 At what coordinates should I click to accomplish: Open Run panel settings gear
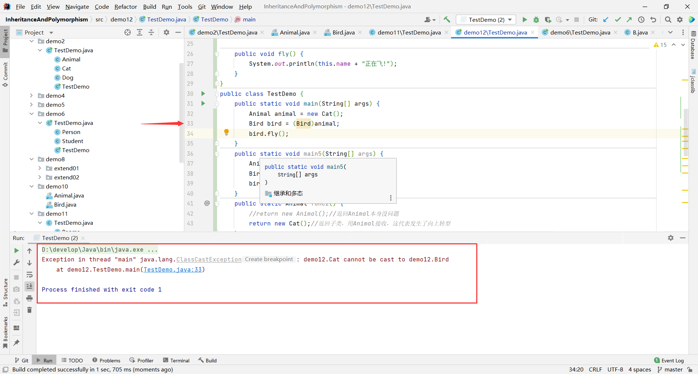click(x=671, y=238)
